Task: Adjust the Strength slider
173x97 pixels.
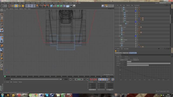Action: 149,64
